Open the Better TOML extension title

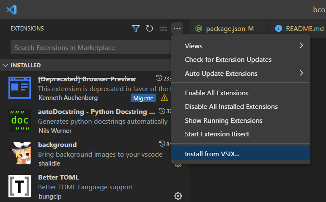[59, 177]
